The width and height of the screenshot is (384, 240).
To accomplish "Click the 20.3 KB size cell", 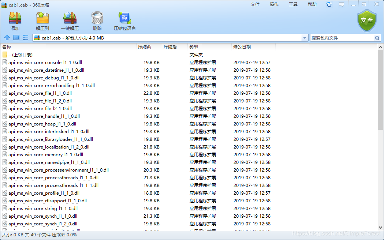I will click(151, 170).
